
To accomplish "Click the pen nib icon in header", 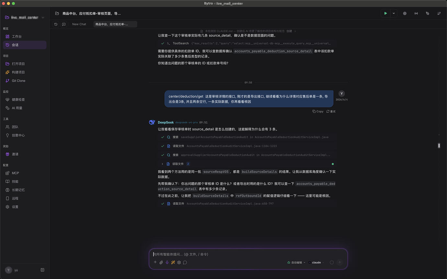I will click(428, 13).
